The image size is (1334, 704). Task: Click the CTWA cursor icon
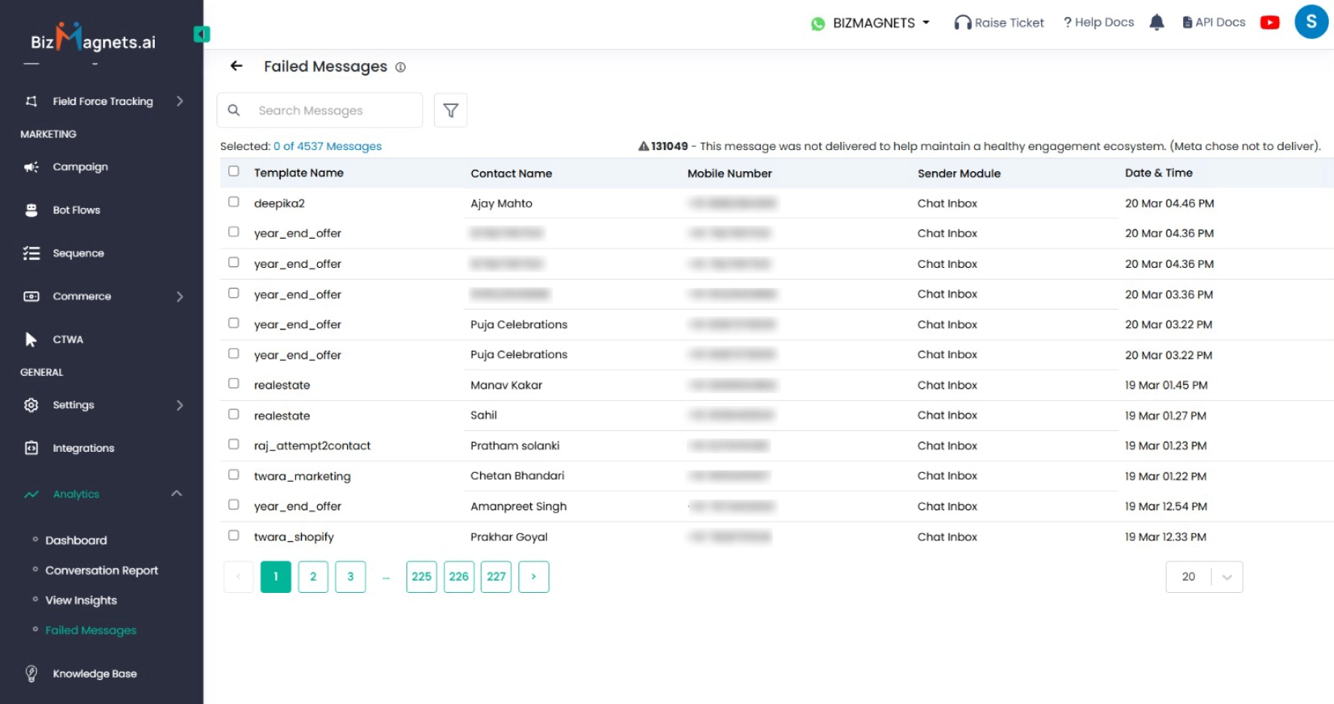(31, 339)
